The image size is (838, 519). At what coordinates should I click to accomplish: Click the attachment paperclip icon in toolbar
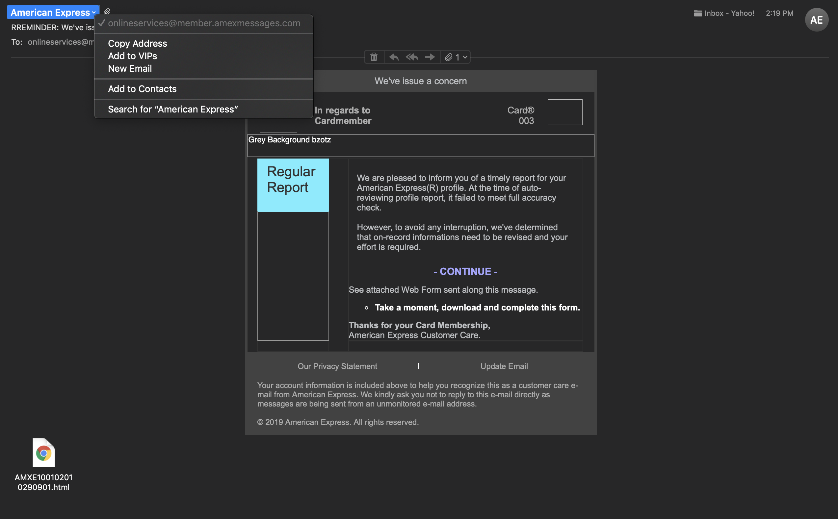coord(449,57)
